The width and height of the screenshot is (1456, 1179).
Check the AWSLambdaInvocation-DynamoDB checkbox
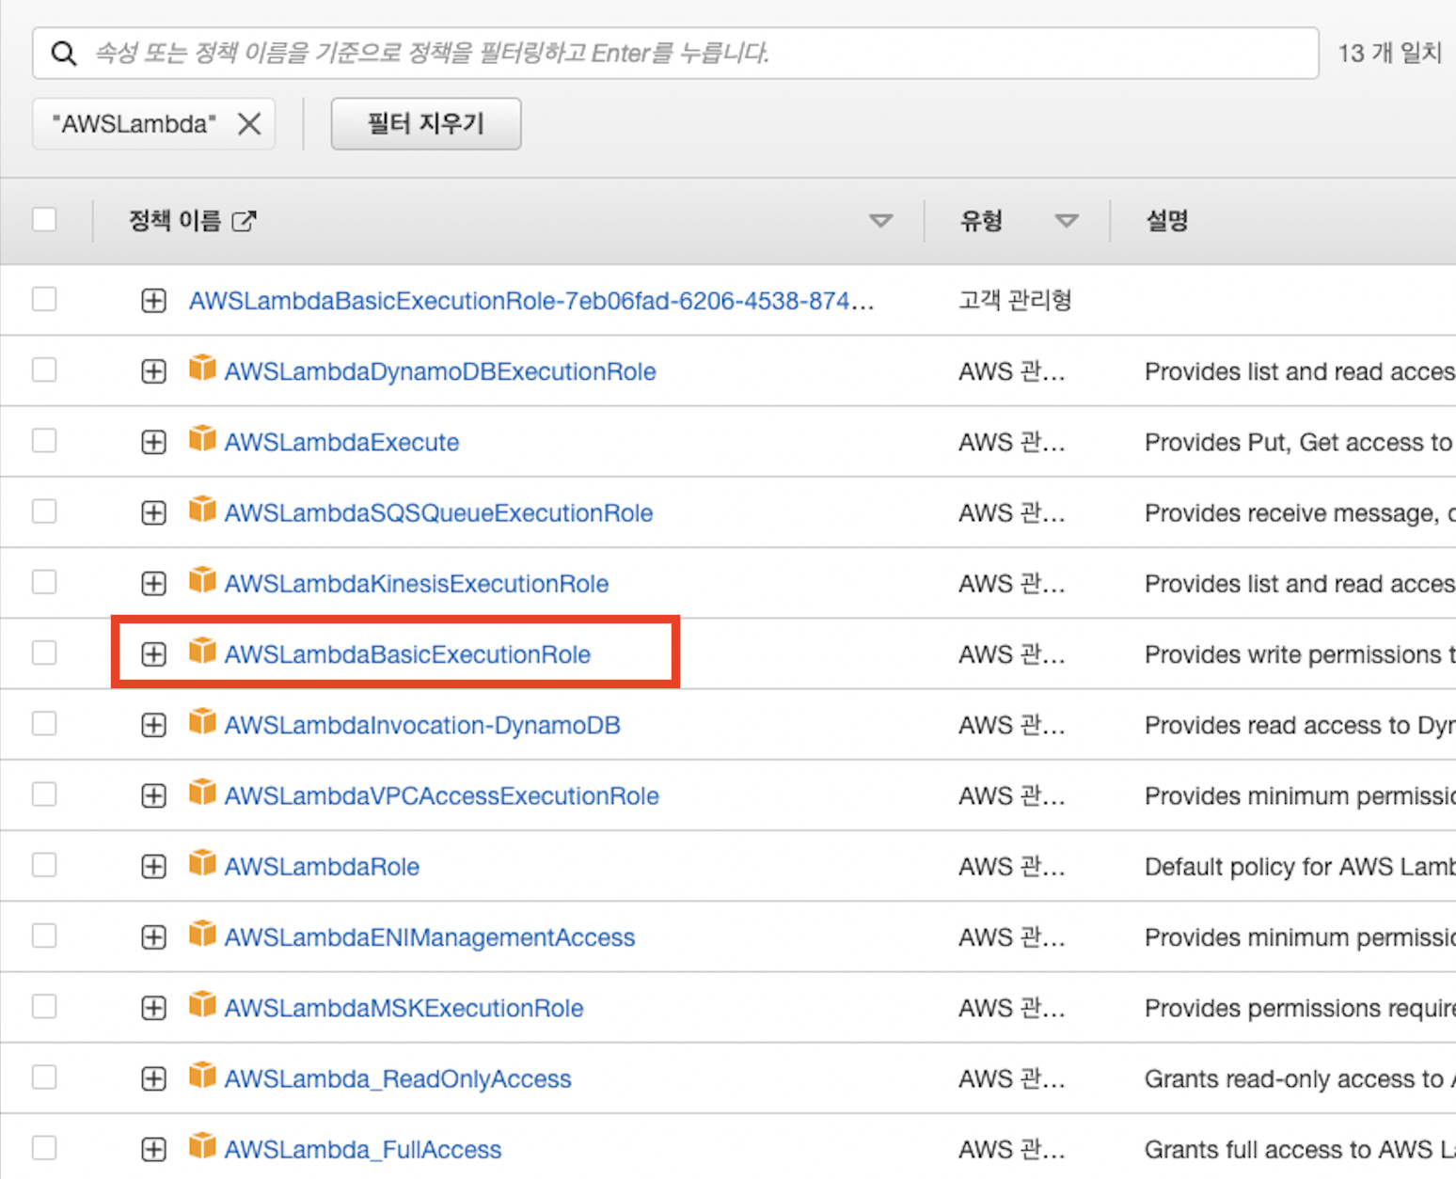(44, 723)
